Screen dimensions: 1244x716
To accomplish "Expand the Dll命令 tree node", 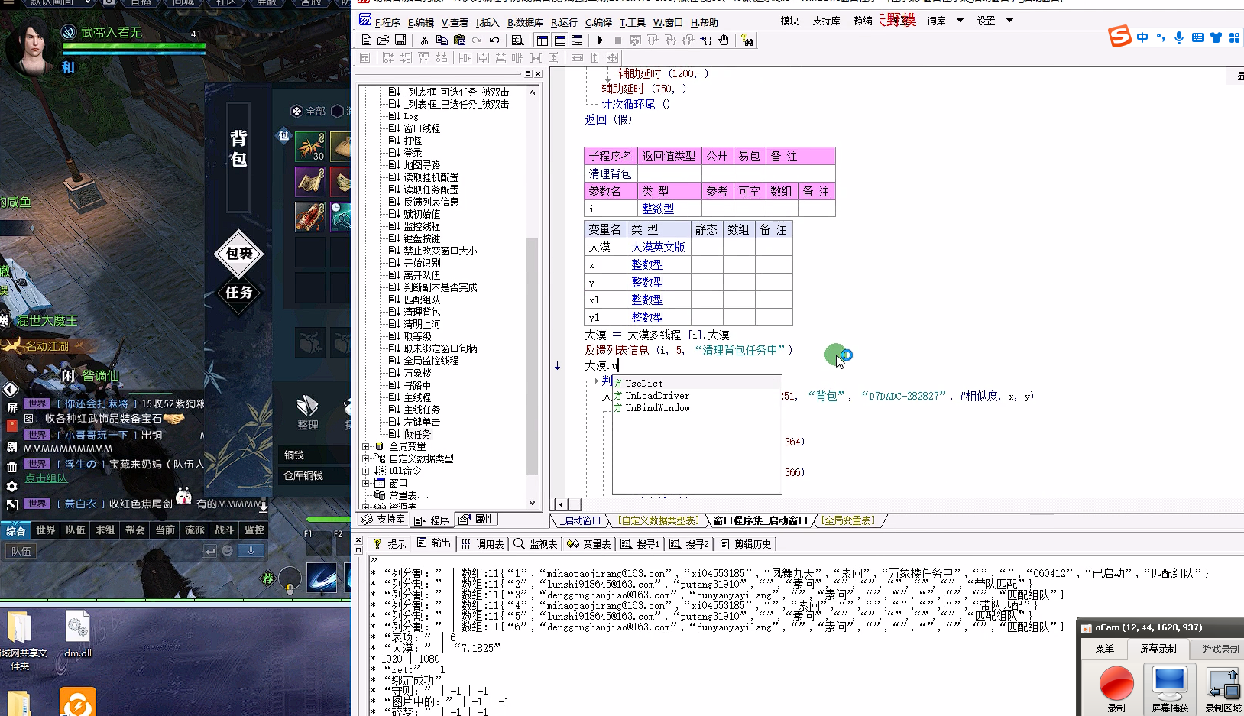I will point(365,471).
